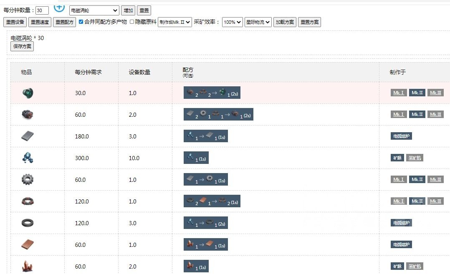450x274 pixels.
Task: Click the gear item icon
Action: coord(28,180)
